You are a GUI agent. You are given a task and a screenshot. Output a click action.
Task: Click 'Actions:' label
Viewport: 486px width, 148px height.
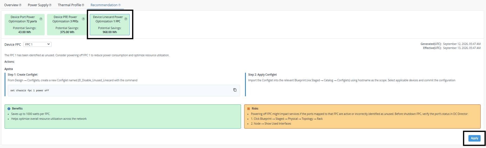[x=9, y=62]
